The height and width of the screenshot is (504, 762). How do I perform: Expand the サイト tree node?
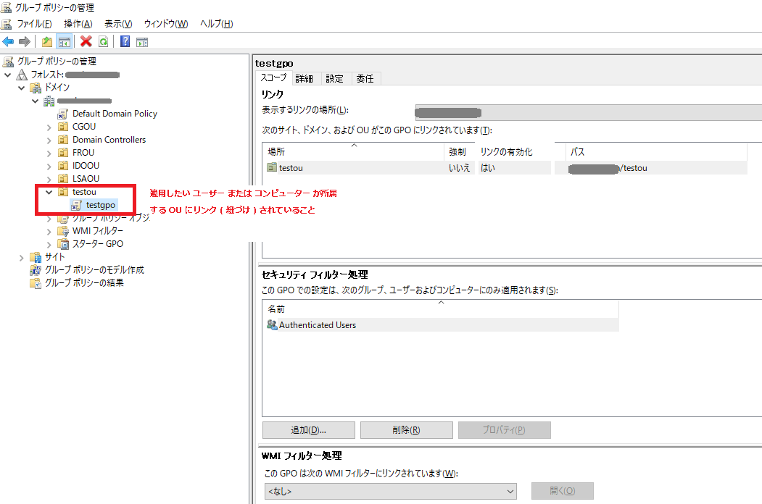pos(20,256)
